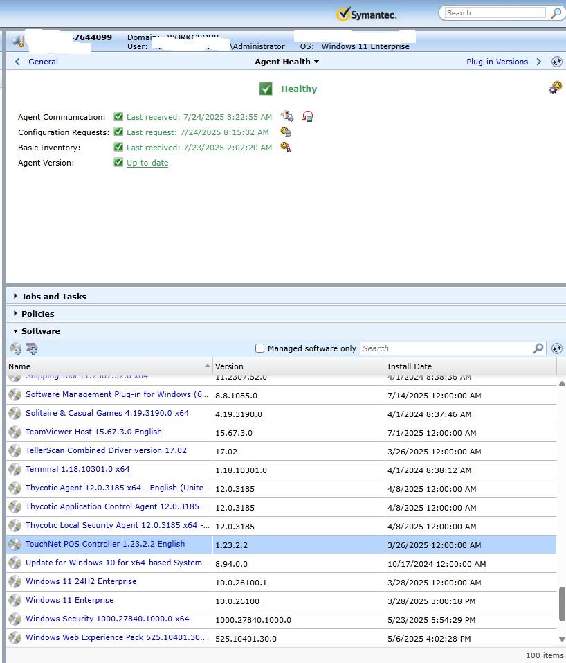The image size is (566, 663).
Task: Click the update configuration icon after Configuration Requests
Action: 286,132
